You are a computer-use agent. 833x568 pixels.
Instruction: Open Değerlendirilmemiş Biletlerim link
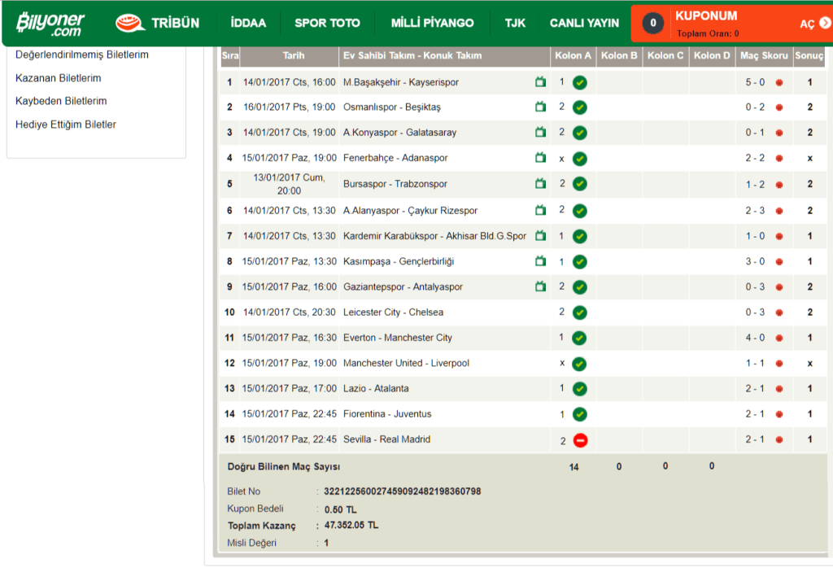(x=82, y=55)
